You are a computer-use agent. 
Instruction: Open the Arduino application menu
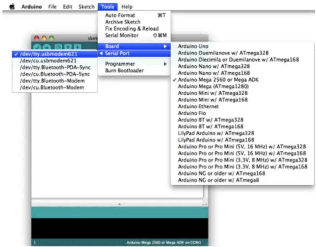pyautogui.click(x=32, y=7)
